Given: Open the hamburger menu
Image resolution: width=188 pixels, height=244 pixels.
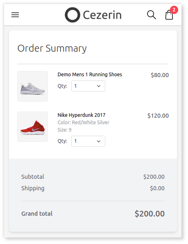Looking at the screenshot, I should click(x=15, y=15).
